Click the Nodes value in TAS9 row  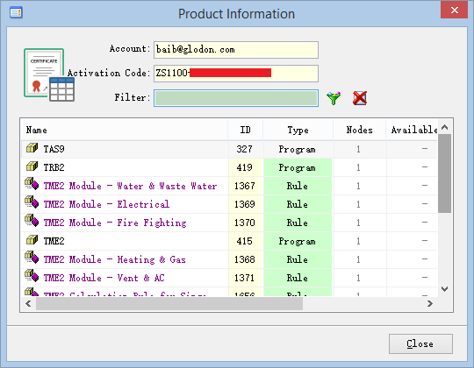click(358, 149)
